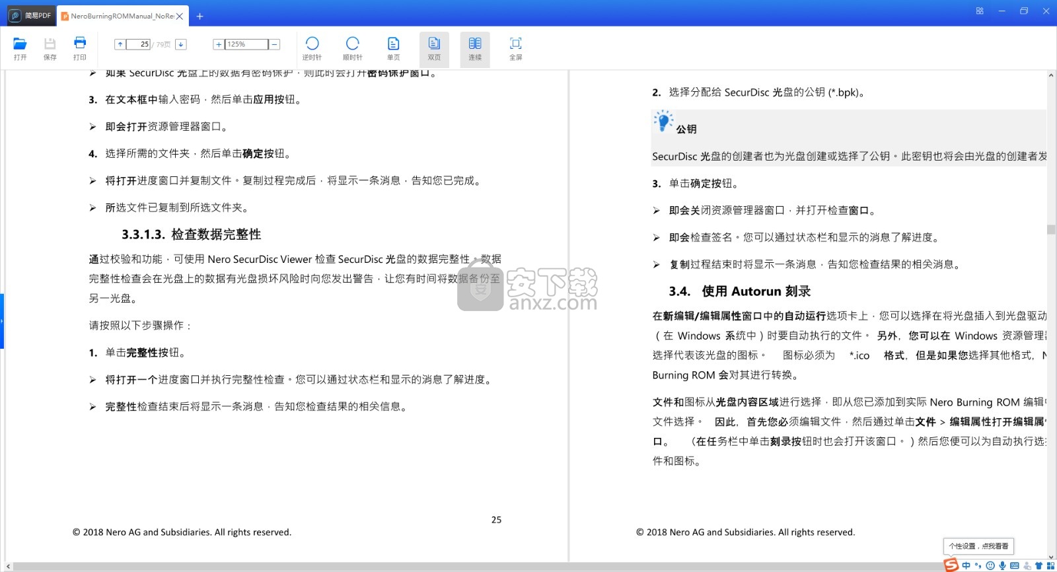Go to previous page with up arrow
The image size is (1057, 572).
tap(120, 44)
